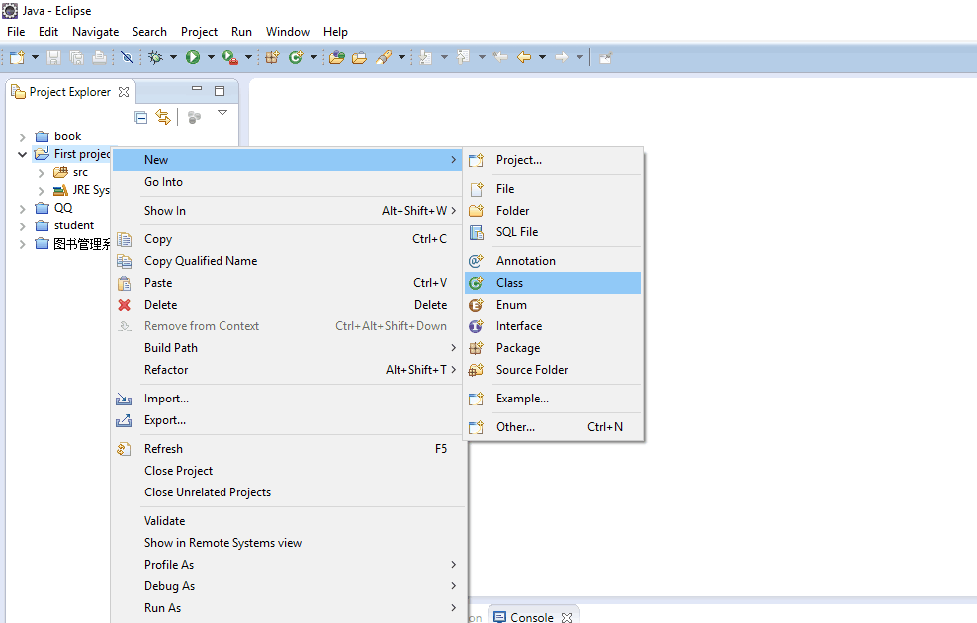This screenshot has height=623, width=977.
Task: Expand the student project node
Action: coord(23,226)
